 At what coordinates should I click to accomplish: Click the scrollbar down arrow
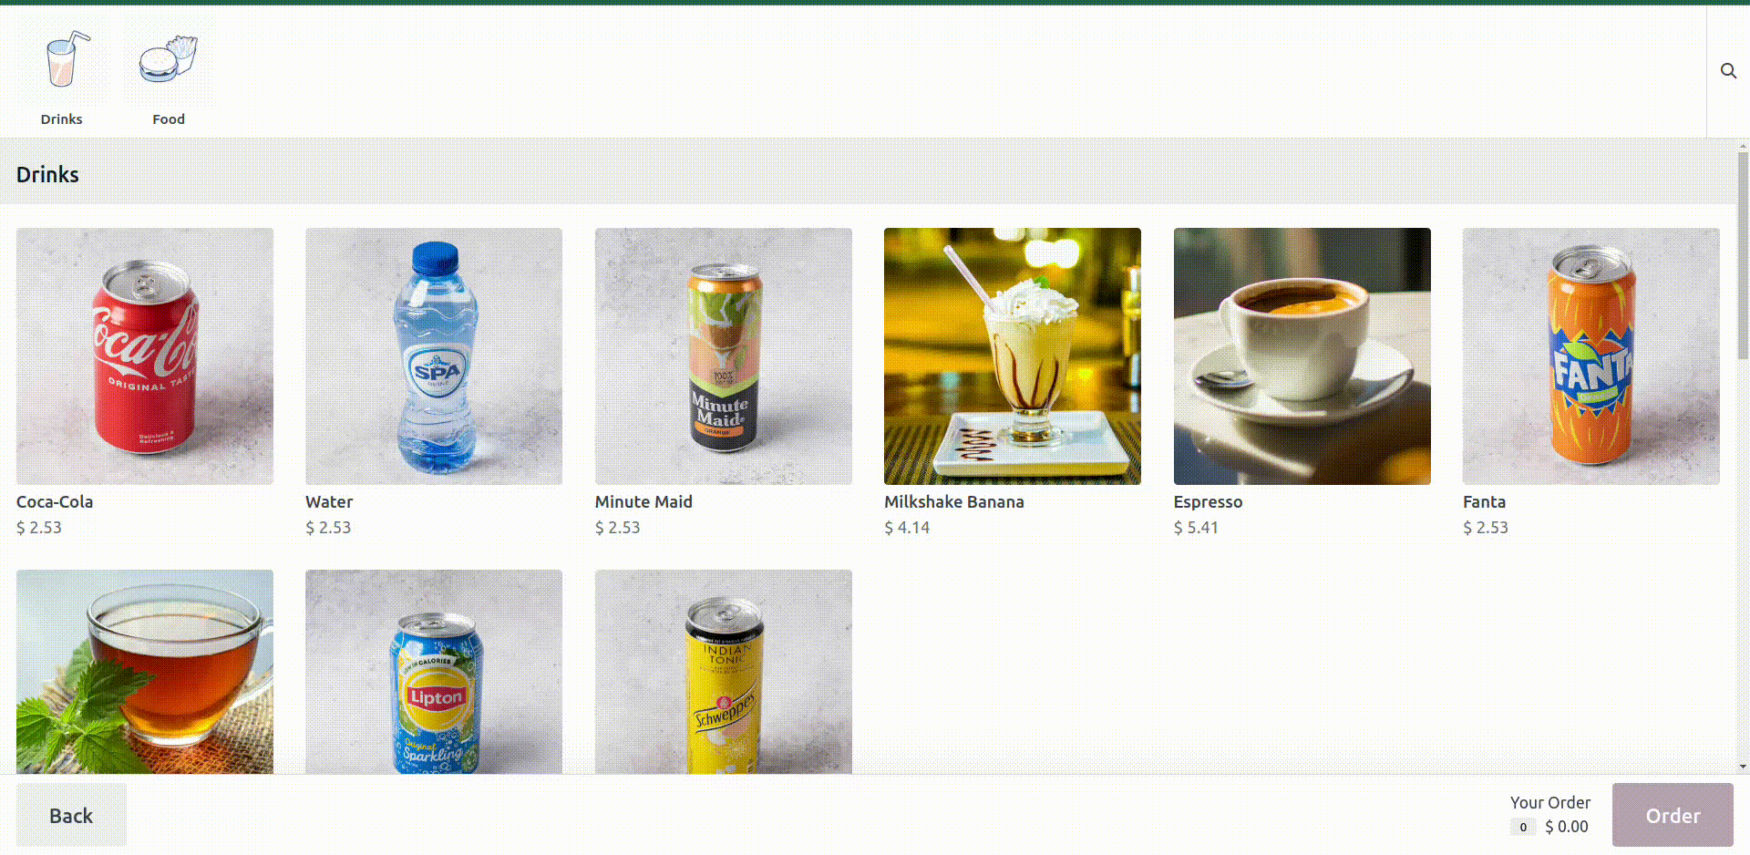pyautogui.click(x=1743, y=767)
